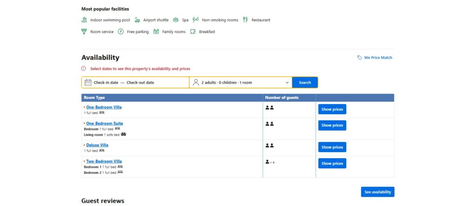Expand the Deluxe Villa arrow

pyautogui.click(x=84, y=145)
